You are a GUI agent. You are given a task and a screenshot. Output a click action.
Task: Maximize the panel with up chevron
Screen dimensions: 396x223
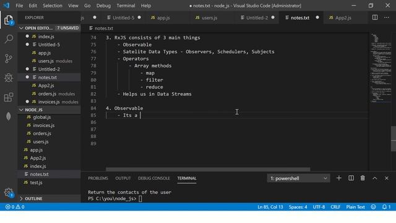coord(374,178)
